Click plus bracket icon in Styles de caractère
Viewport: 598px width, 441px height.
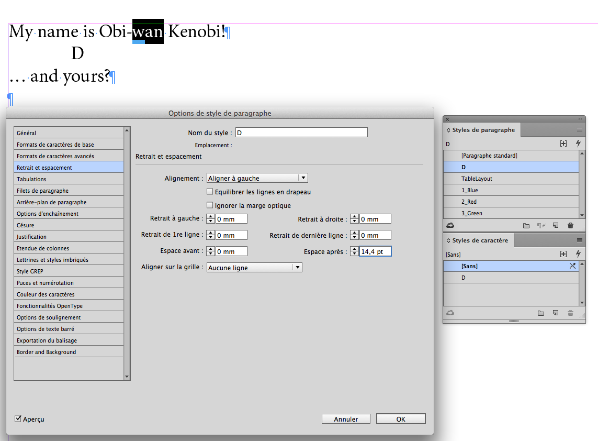(x=563, y=254)
